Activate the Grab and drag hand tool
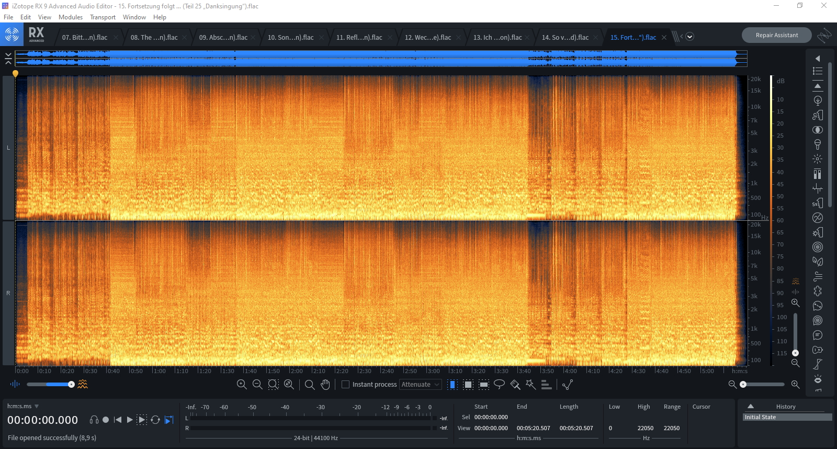837x449 pixels. (x=325, y=385)
